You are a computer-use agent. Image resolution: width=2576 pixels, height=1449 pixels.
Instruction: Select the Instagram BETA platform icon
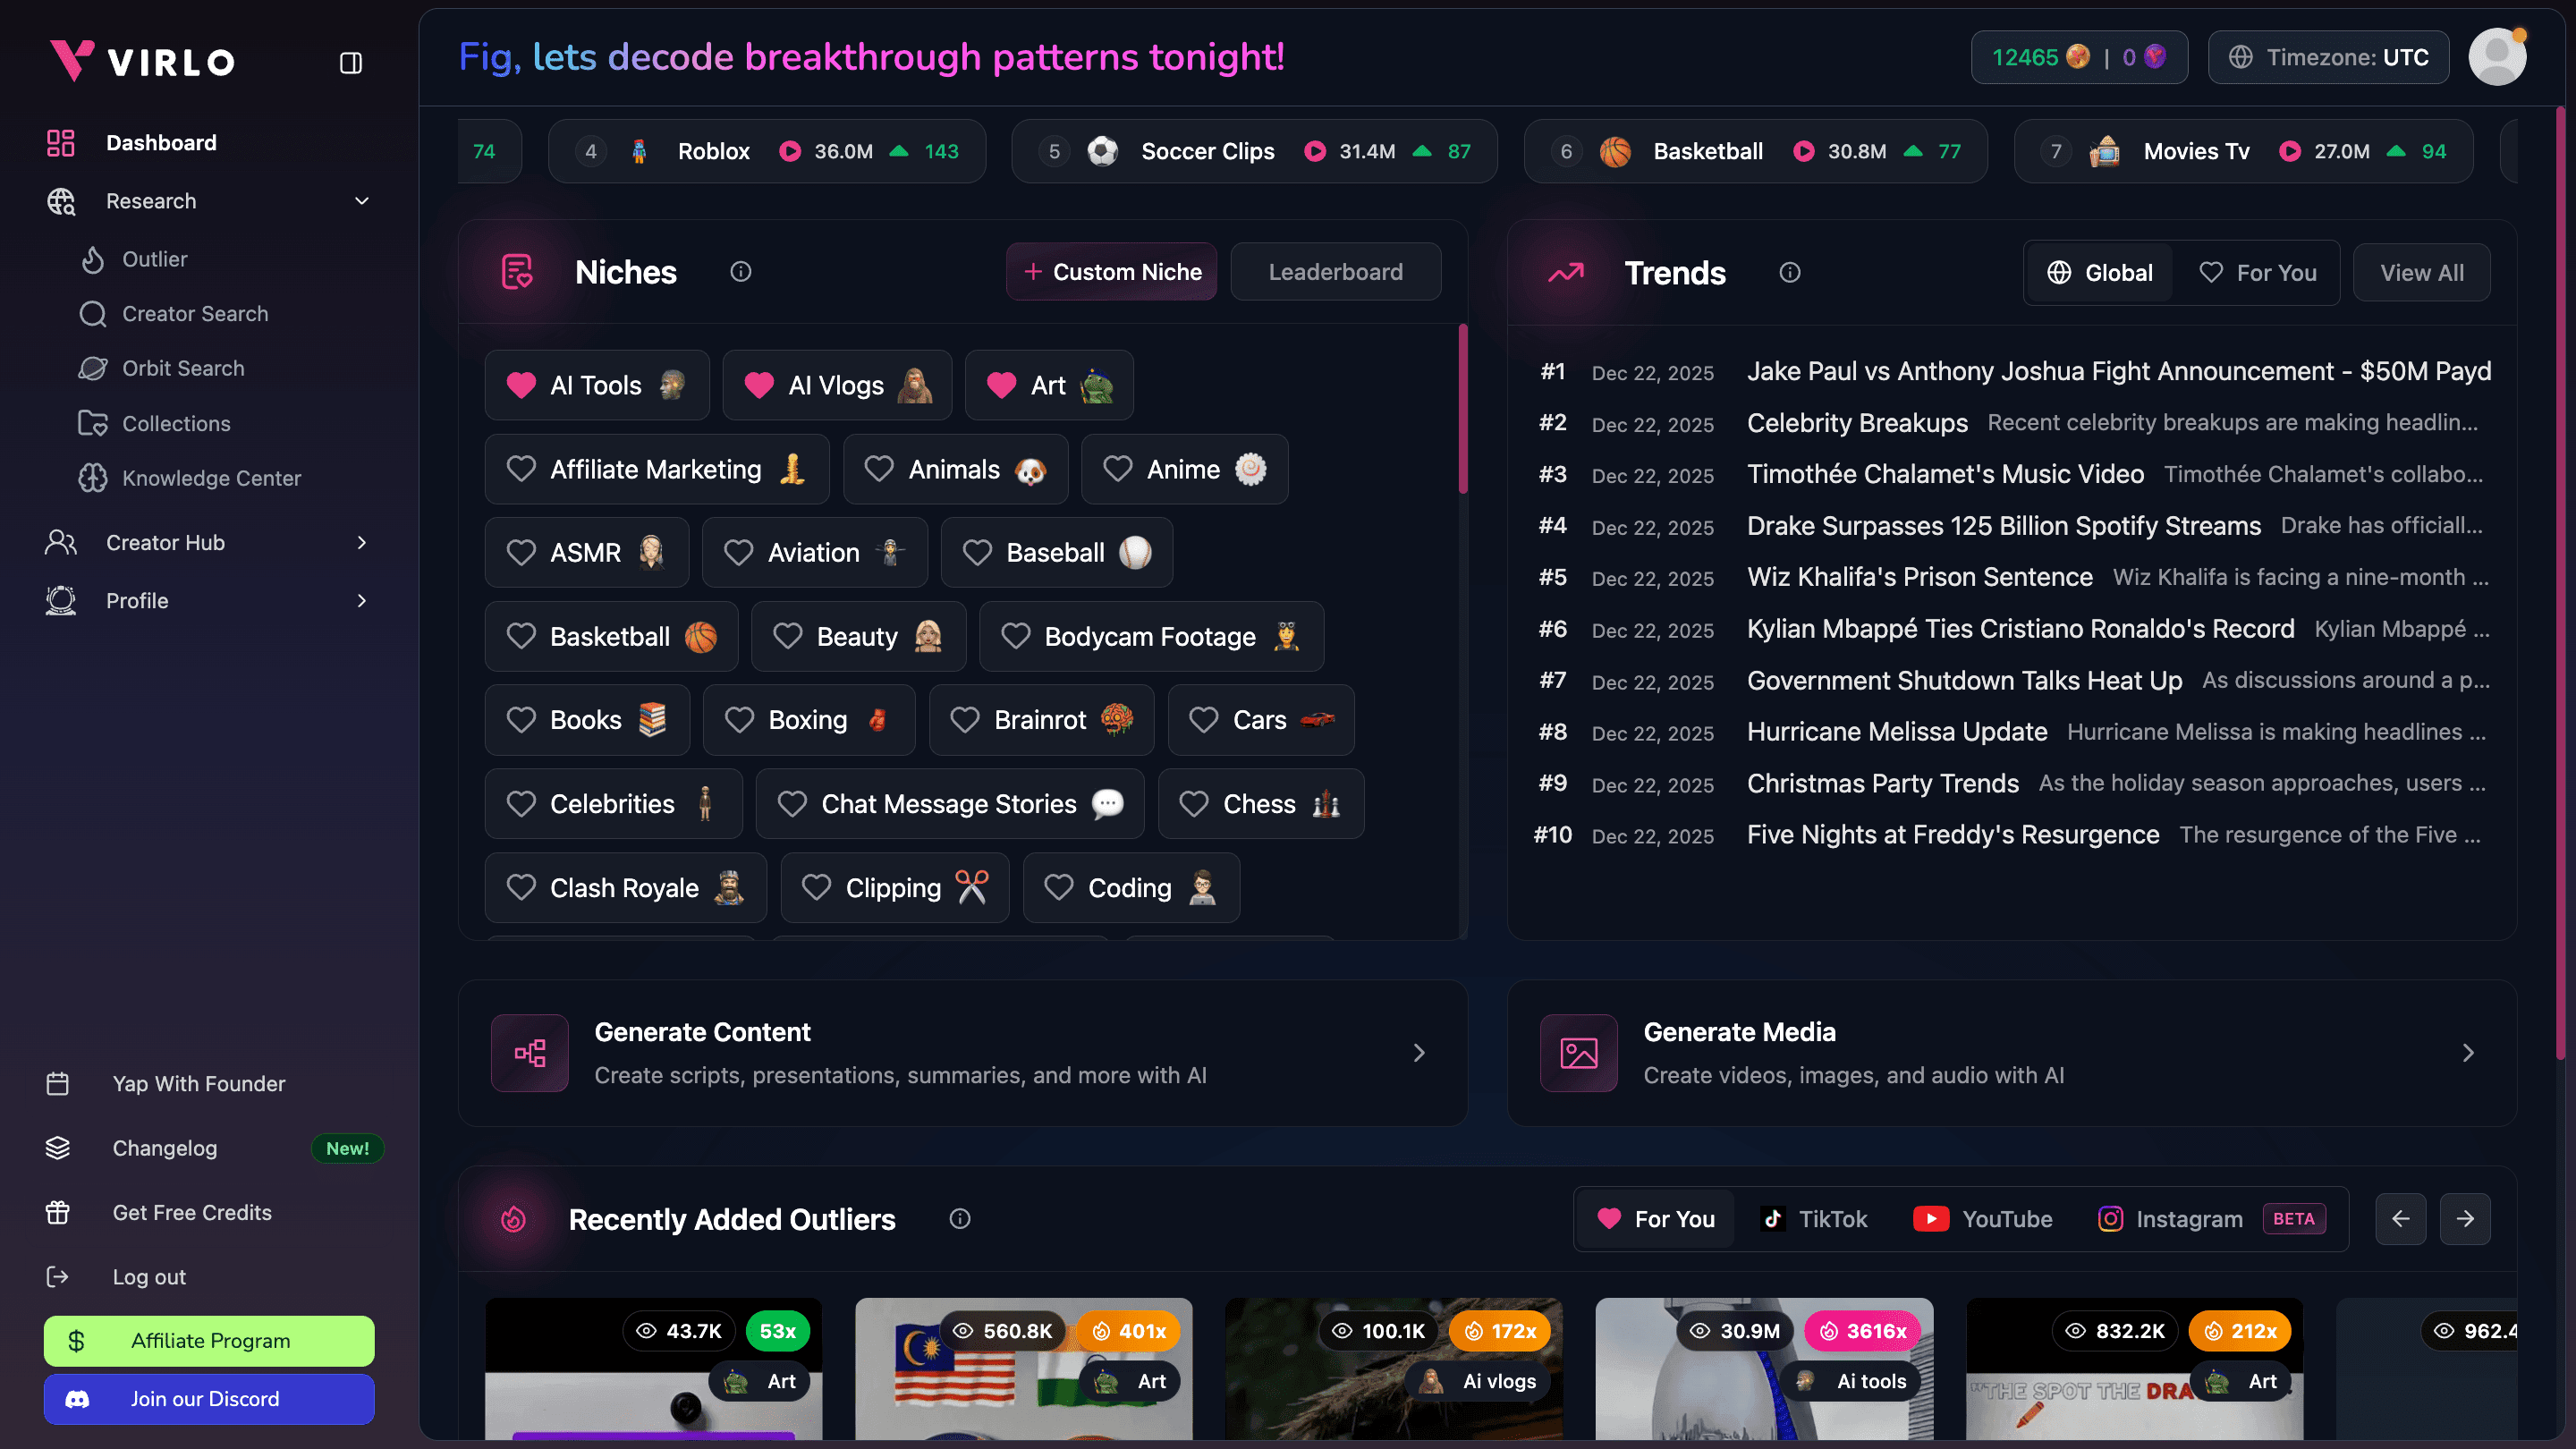2110,1219
